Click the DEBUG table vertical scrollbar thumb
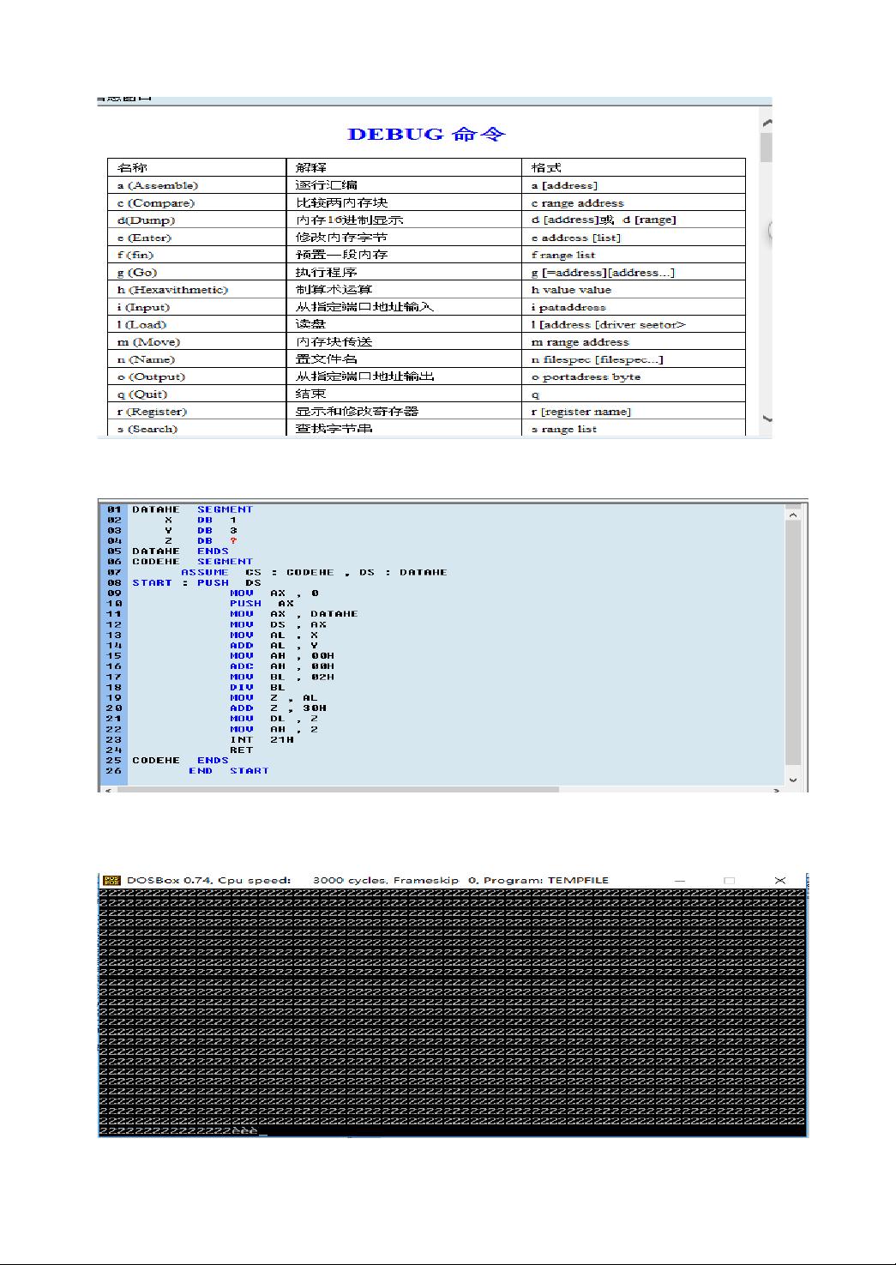This screenshot has height=1265, width=896. 767,148
